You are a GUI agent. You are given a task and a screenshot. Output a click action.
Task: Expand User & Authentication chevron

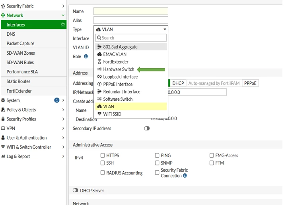(63, 138)
